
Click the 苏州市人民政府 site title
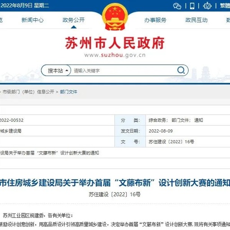click(x=115, y=43)
